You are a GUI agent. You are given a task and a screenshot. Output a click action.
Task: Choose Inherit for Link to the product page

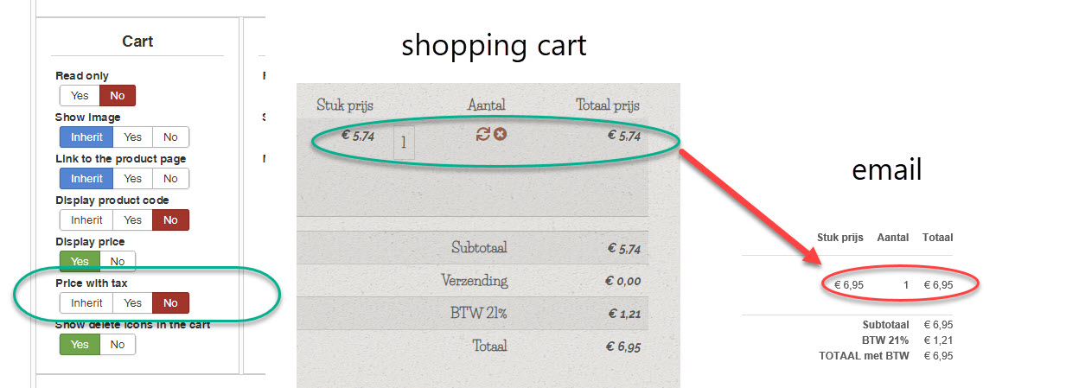[86, 179]
